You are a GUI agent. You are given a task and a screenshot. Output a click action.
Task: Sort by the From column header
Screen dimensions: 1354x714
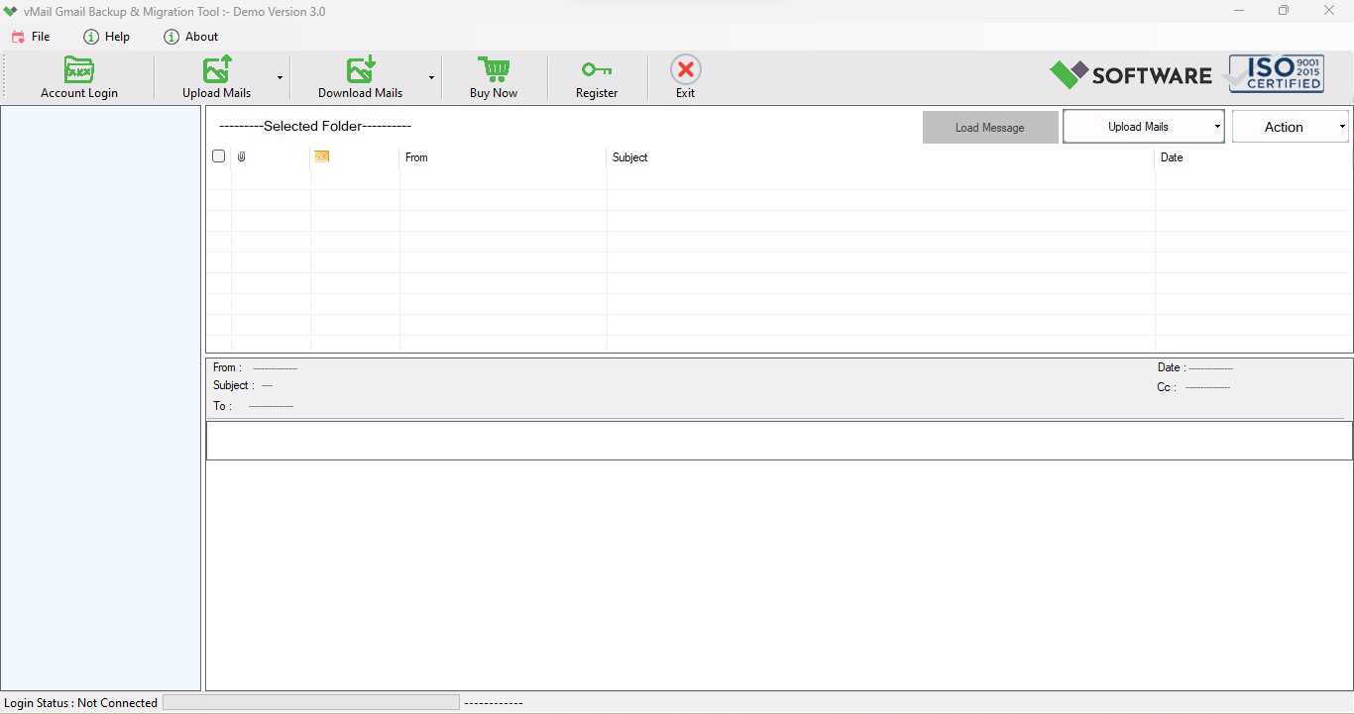416,157
